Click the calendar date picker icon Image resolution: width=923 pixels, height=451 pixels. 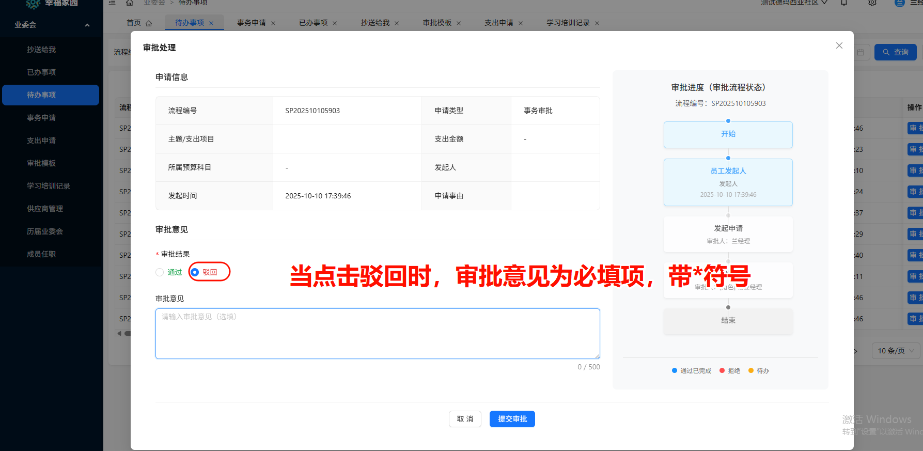(861, 52)
